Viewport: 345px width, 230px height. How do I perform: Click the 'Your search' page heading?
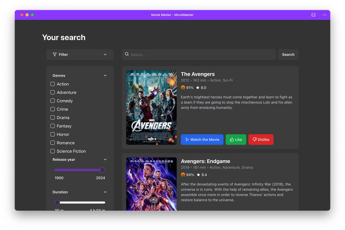click(64, 37)
